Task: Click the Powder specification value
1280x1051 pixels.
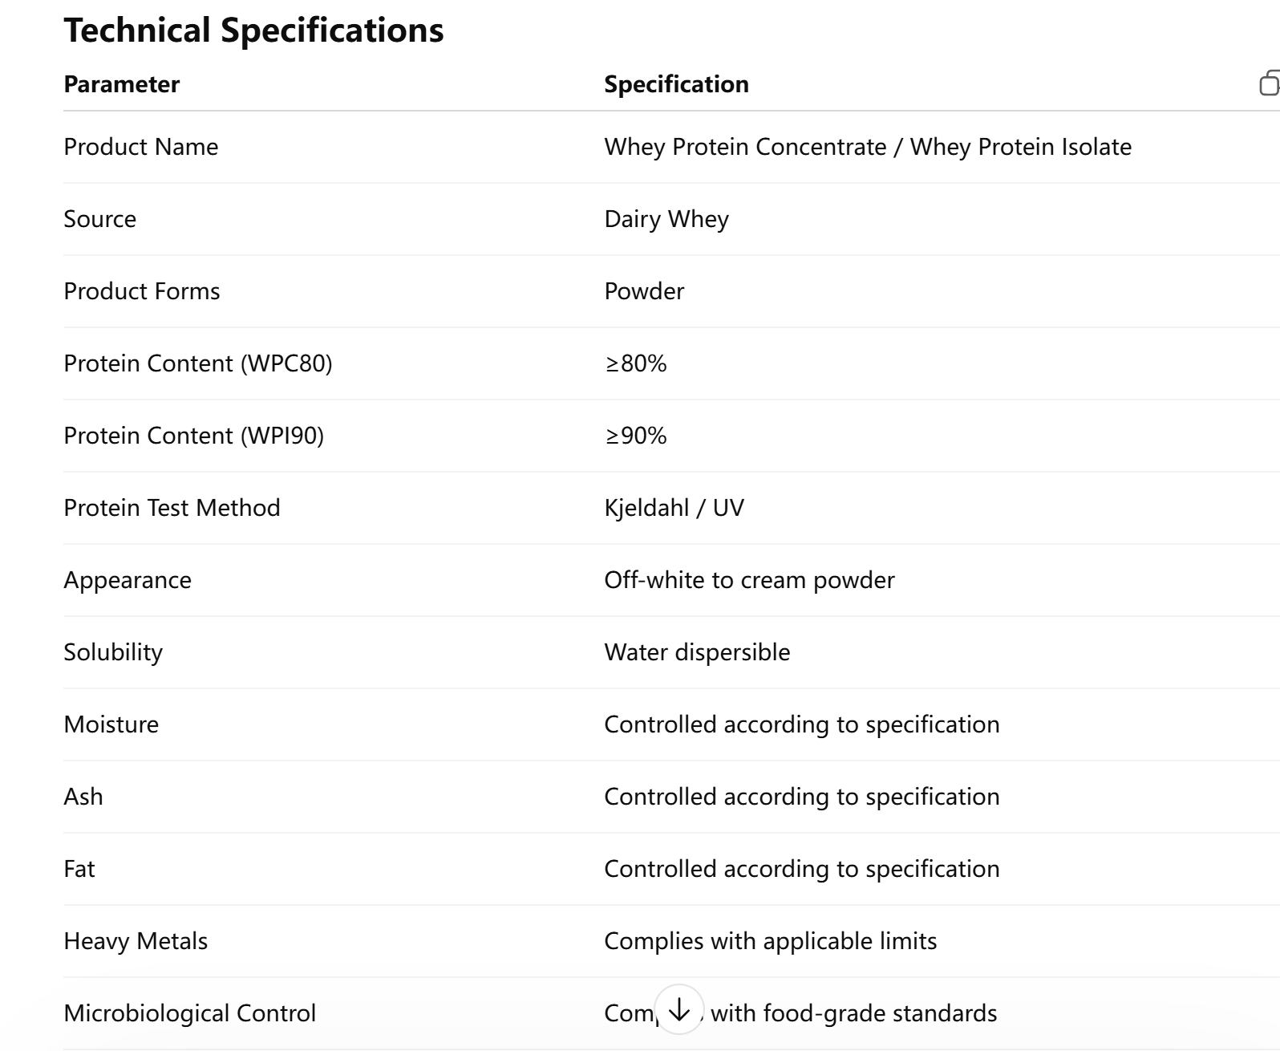Action: [644, 291]
